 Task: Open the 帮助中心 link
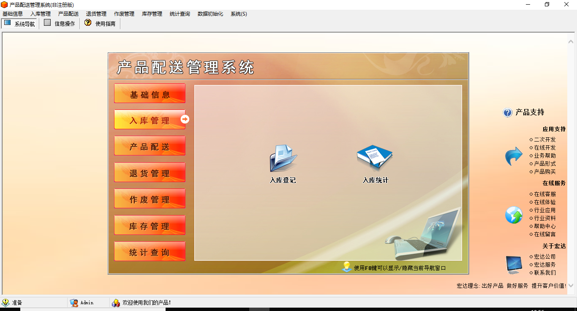[x=545, y=226]
